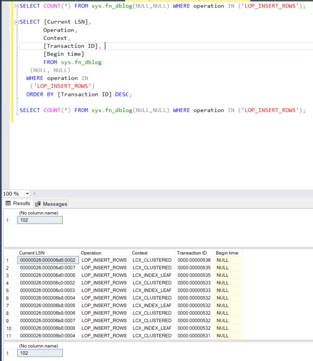Select cell 00000026:000006b8:0007
Image resolution: width=313 pixels, height=361 pixels.
click(48, 320)
